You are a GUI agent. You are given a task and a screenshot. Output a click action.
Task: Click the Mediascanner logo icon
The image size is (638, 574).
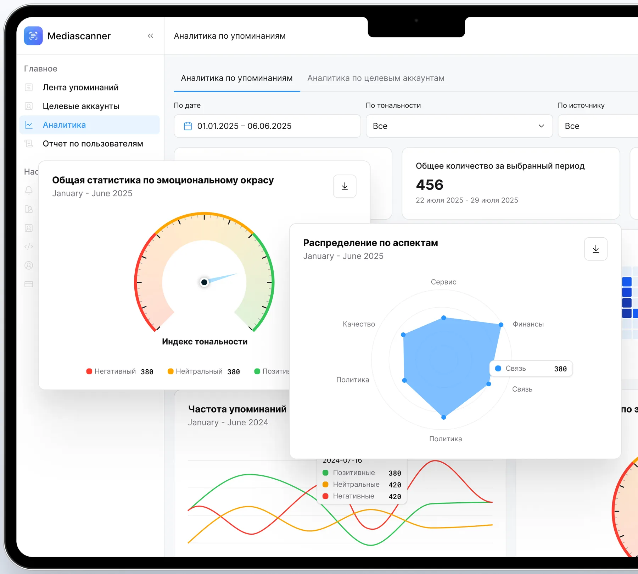pyautogui.click(x=33, y=36)
